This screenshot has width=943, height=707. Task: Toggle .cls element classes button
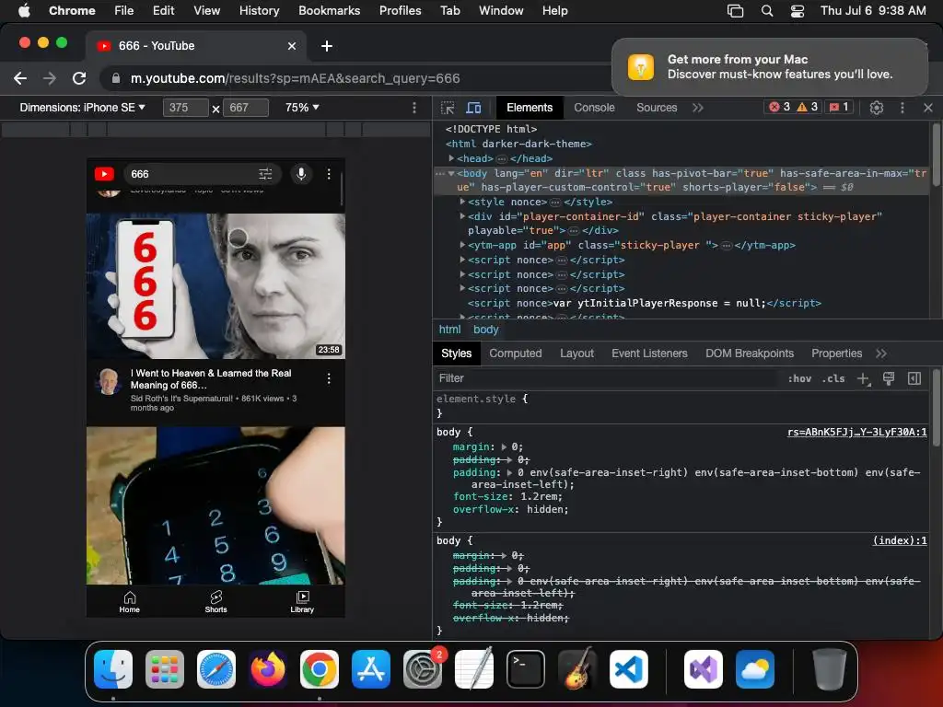point(833,378)
